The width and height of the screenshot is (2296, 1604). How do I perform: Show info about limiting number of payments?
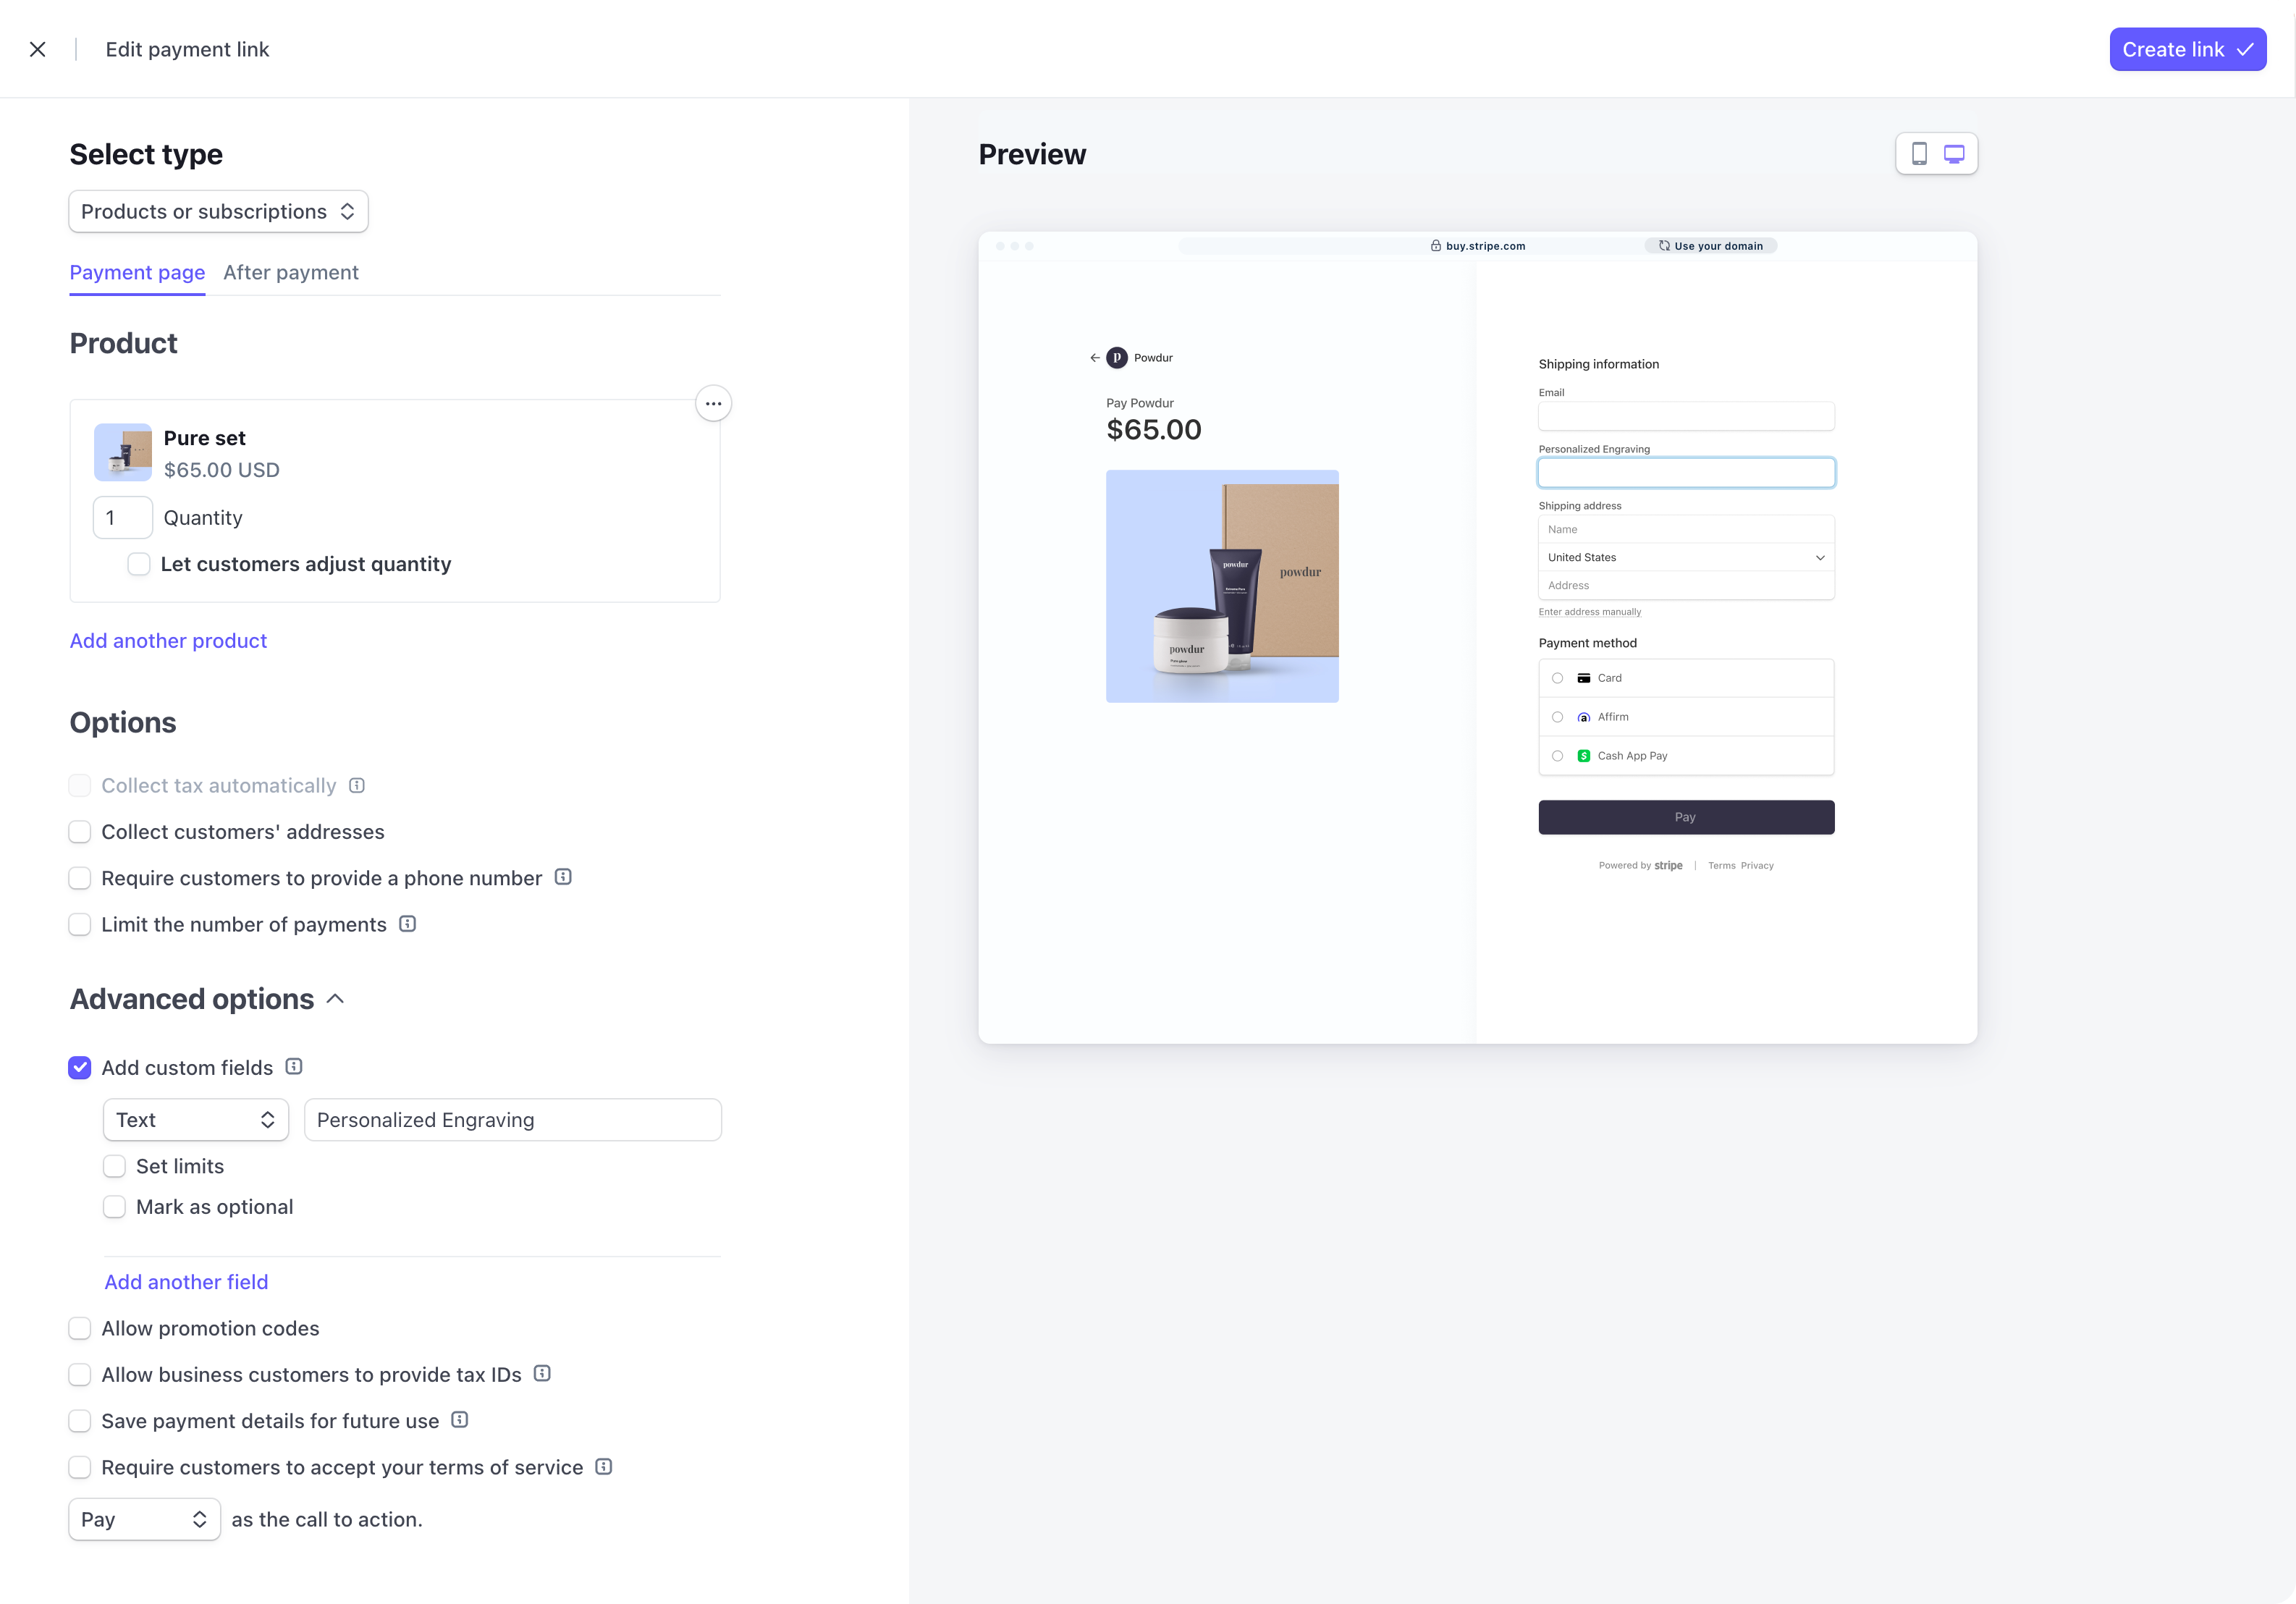point(408,924)
